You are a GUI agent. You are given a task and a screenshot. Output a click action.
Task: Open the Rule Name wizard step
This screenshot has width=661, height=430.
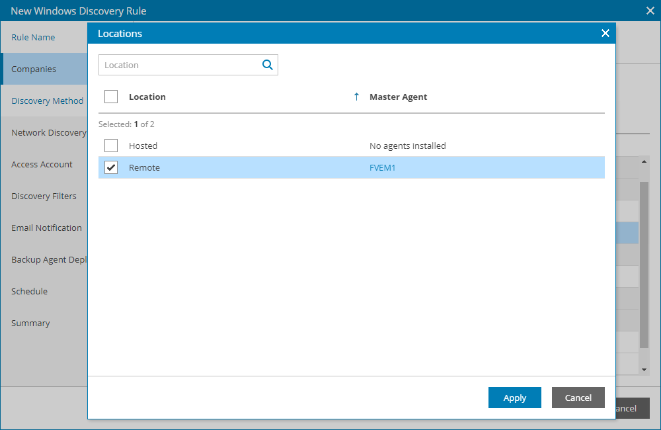tap(44, 37)
